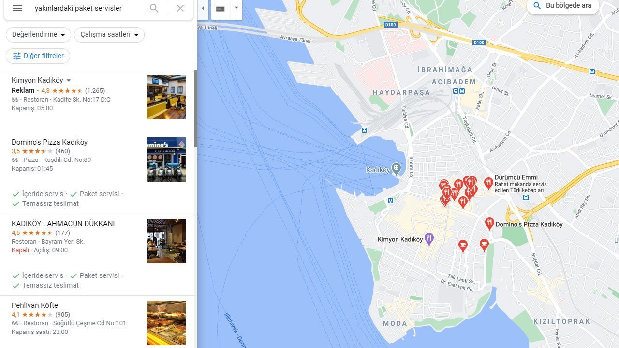Viewport: 619px width, 348px height.
Task: Collapse the side panel arrow
Action: pyautogui.click(x=203, y=9)
